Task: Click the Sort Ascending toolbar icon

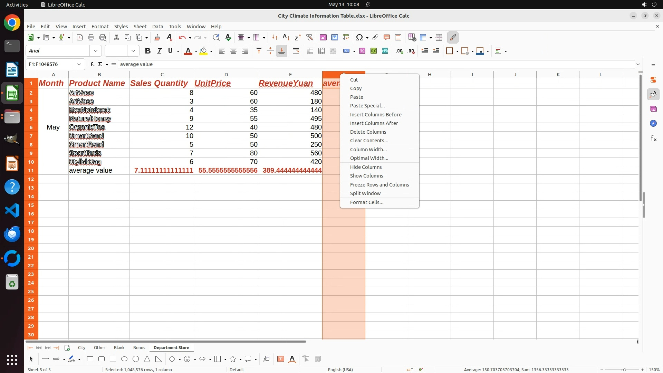Action: 286,37
